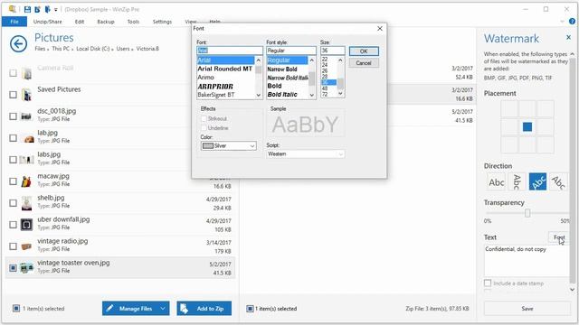Select Arial Rounded MT in font list
The height and width of the screenshot is (325, 579).
coord(225,69)
